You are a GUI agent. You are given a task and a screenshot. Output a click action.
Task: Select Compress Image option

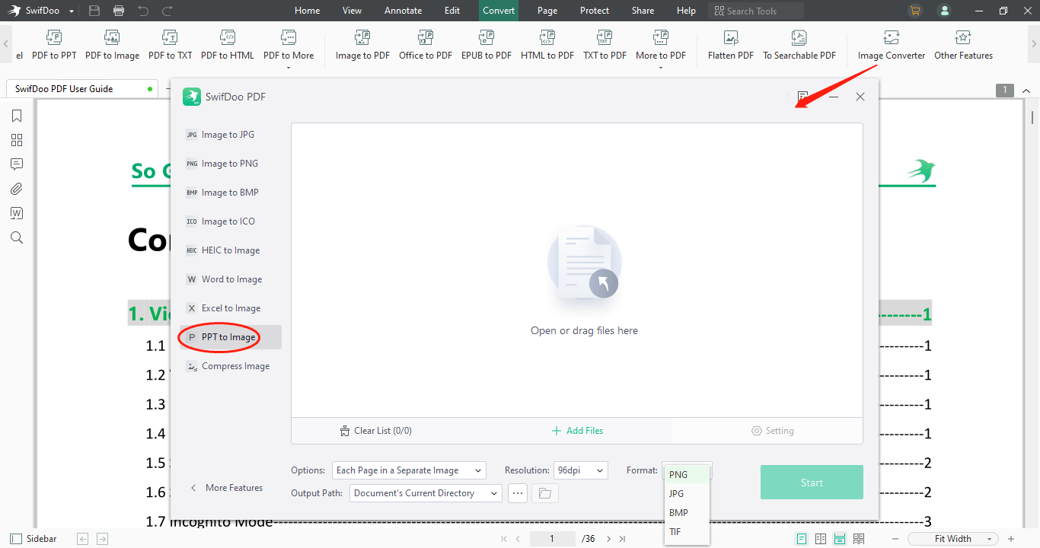[x=230, y=366]
